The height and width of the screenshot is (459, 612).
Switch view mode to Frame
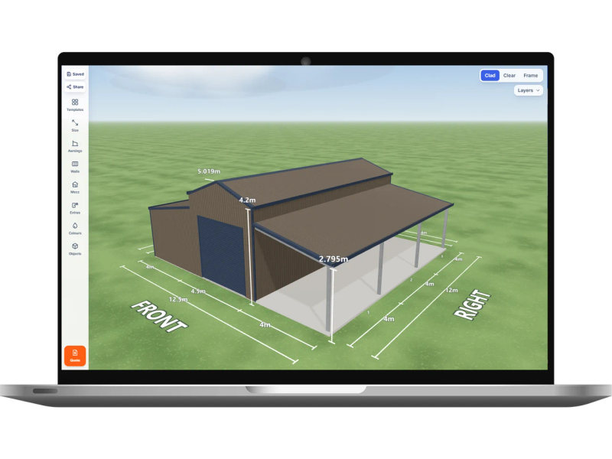pyautogui.click(x=530, y=75)
